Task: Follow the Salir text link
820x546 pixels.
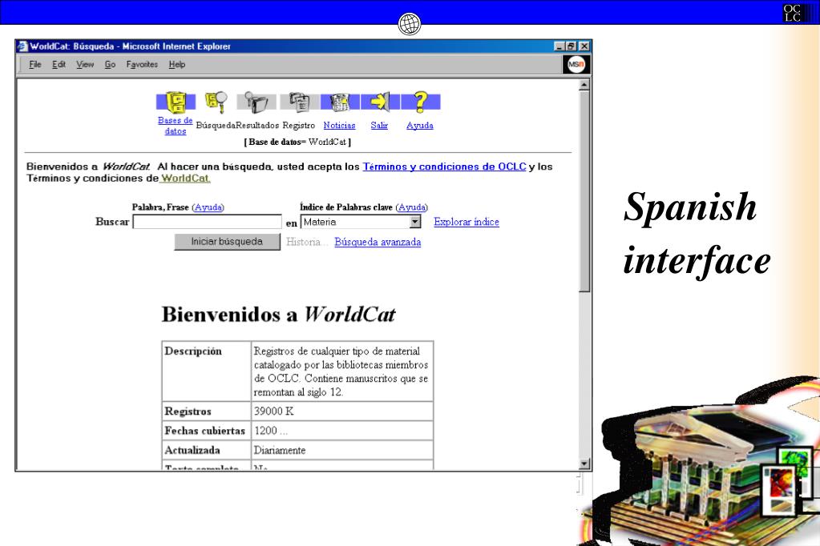Action: (379, 126)
